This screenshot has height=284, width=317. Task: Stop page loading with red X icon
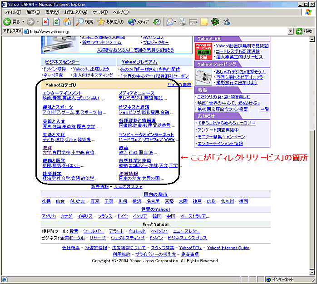(x=45, y=22)
